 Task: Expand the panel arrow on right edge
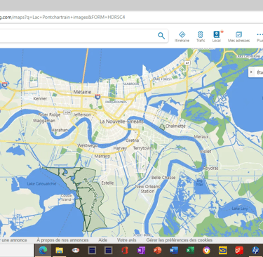252,72
